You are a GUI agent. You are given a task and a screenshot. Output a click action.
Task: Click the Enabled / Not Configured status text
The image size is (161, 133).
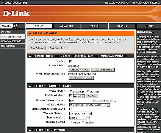point(82,74)
